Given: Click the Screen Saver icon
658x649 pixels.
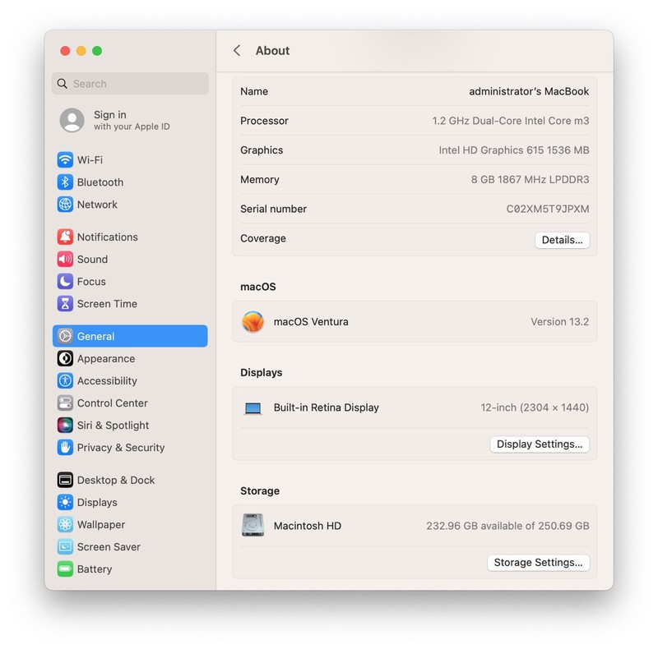Looking at the screenshot, I should point(65,546).
